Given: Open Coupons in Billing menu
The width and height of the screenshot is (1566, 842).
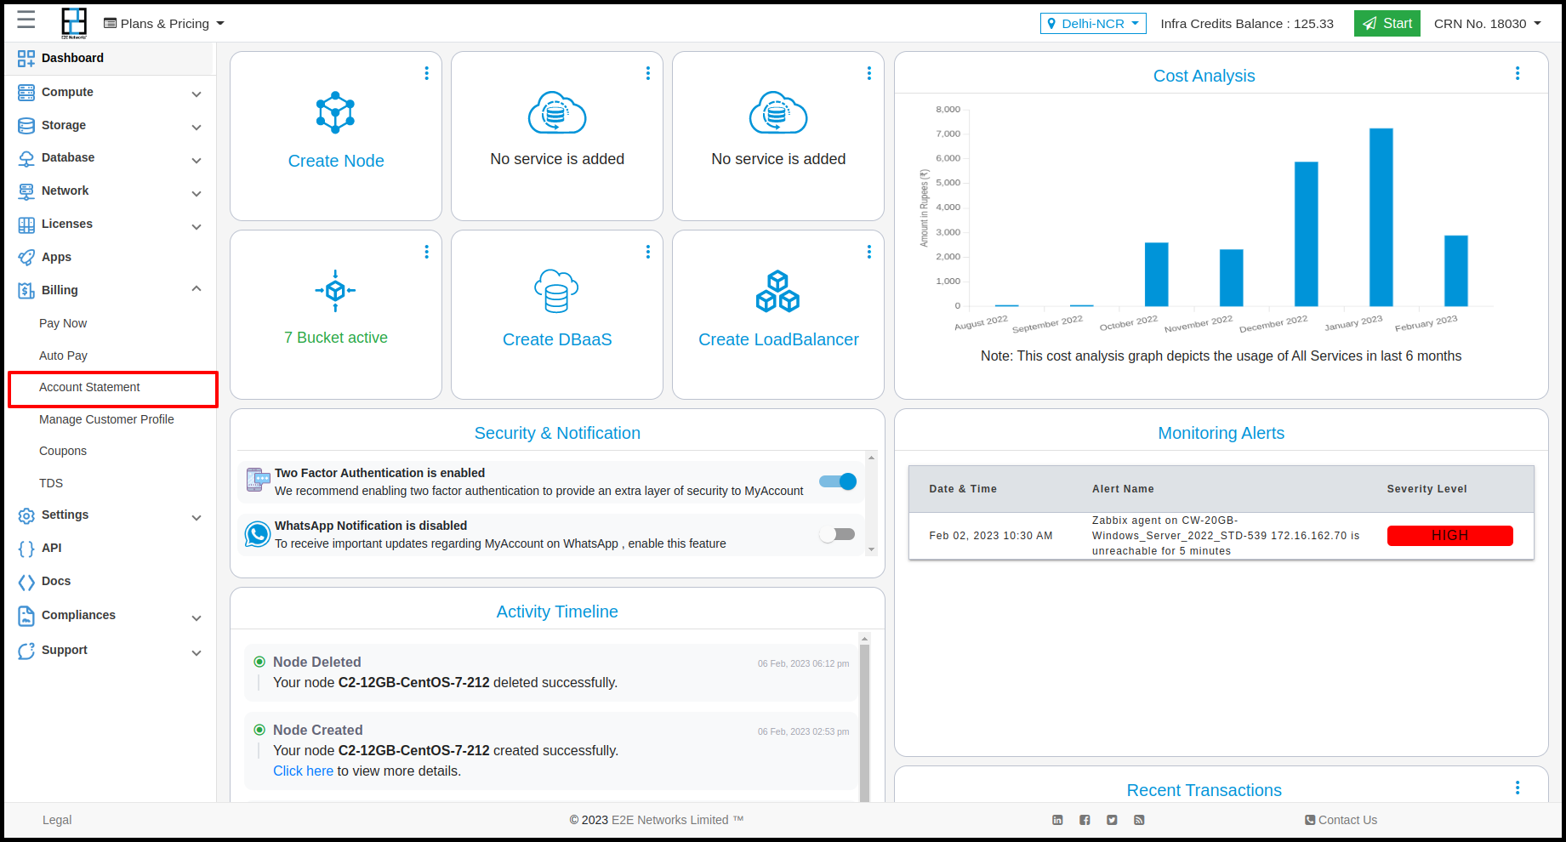Looking at the screenshot, I should [63, 451].
